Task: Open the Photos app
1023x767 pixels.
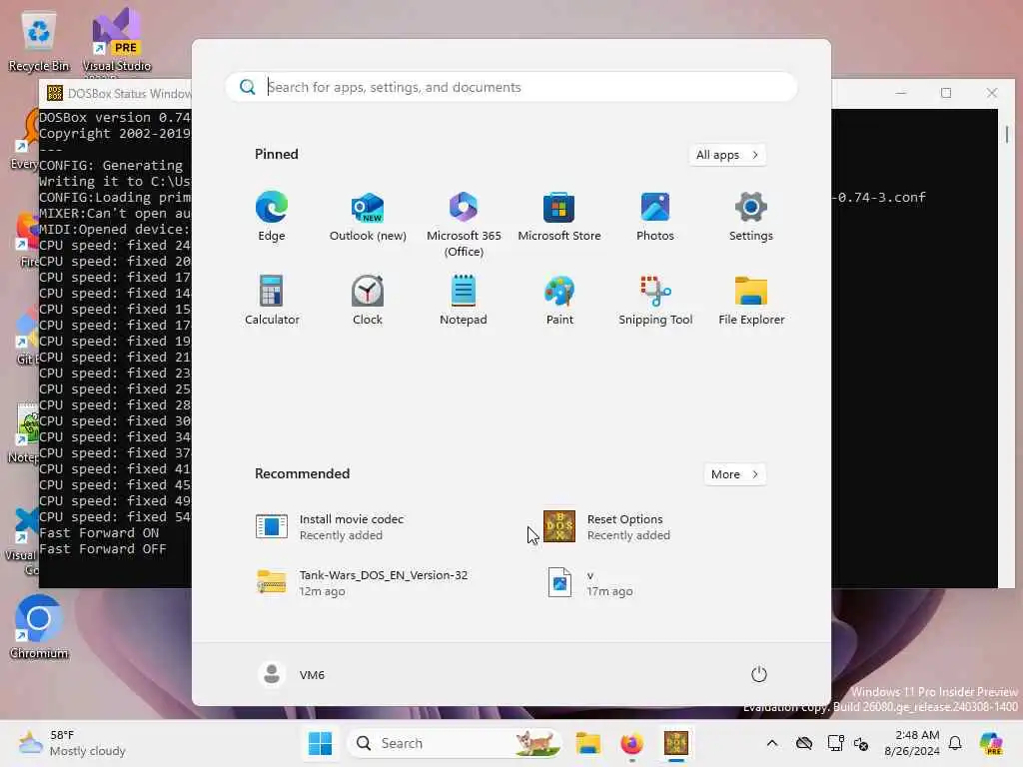Action: coord(655,217)
